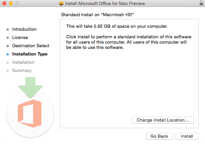Click the blue bullet beside Installation Type
The height and width of the screenshot is (144, 205).
click(8, 54)
